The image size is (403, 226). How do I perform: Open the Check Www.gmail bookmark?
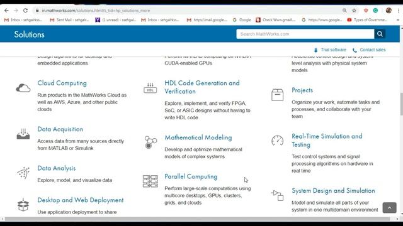point(276,19)
